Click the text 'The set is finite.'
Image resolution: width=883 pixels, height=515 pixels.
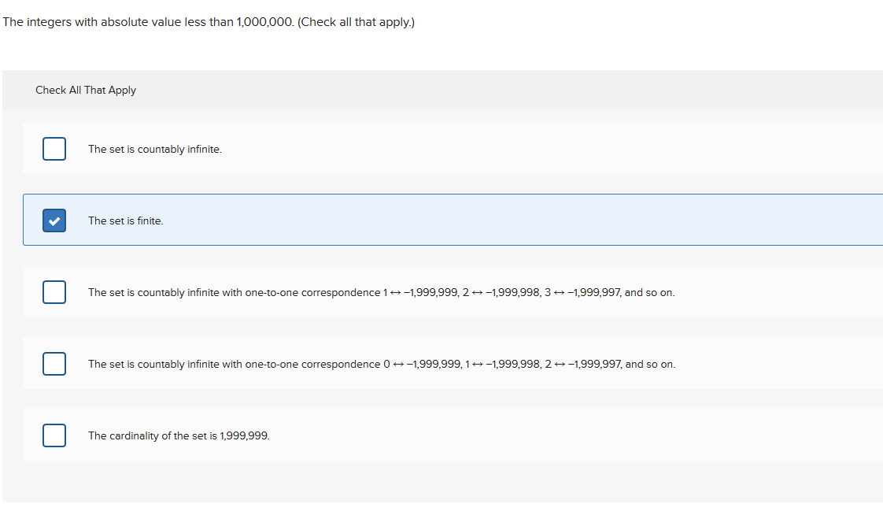click(x=126, y=220)
